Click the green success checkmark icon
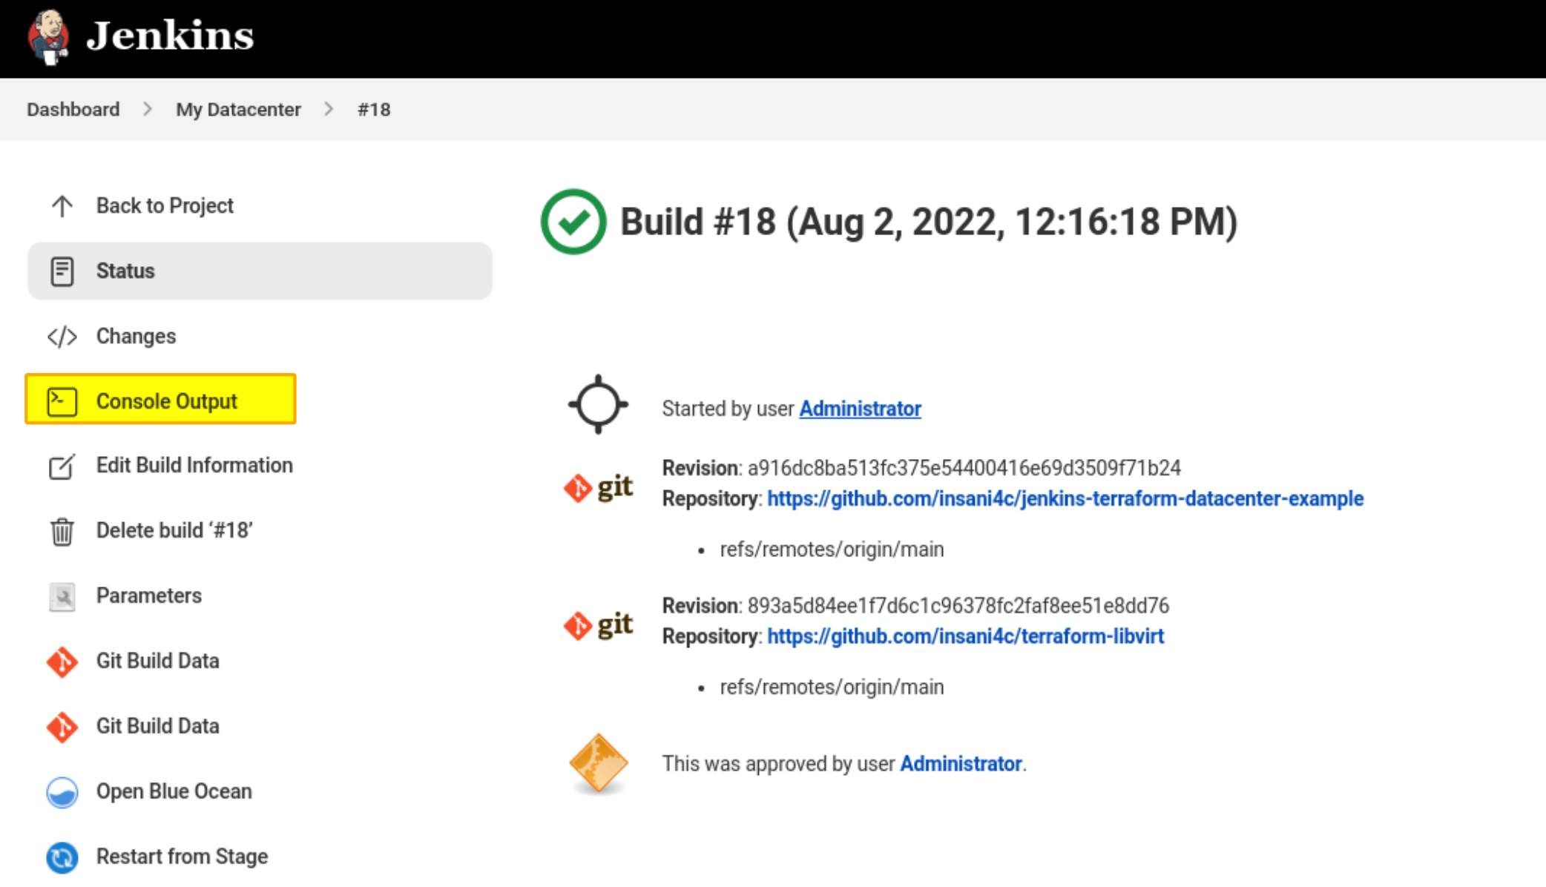1546x887 pixels. [x=571, y=221]
